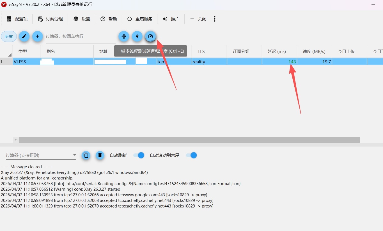This screenshot has height=231, width=383.
Task: Open the 配置项 menu
Action: [x=17, y=19]
